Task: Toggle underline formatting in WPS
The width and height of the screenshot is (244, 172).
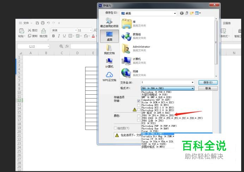Action: click(x=64, y=36)
